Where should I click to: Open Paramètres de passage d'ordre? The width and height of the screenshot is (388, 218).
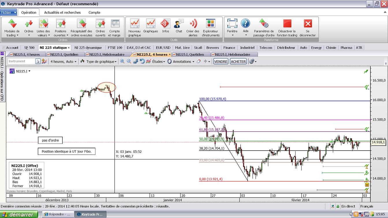[x=264, y=28]
